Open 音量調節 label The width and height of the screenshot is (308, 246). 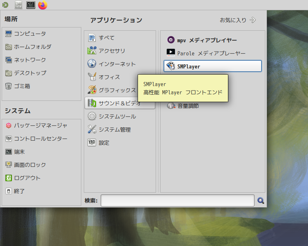point(188,106)
